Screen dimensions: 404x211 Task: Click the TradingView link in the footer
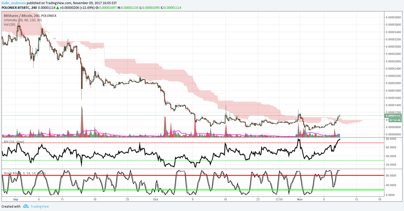click(x=40, y=206)
